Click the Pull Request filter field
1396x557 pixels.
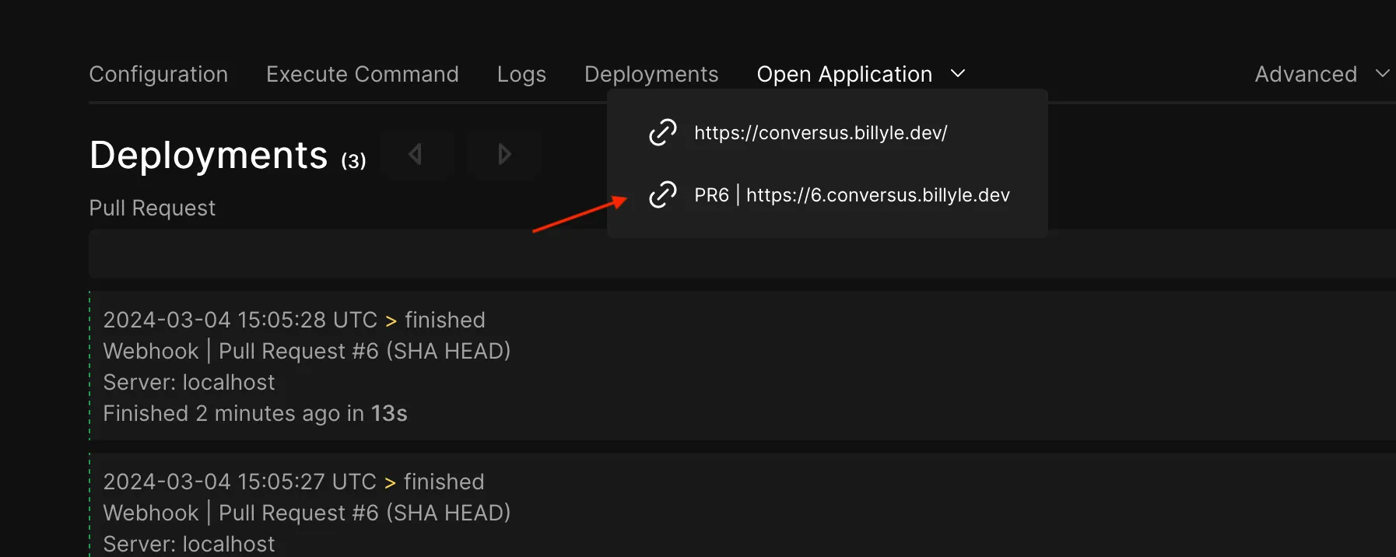742,254
